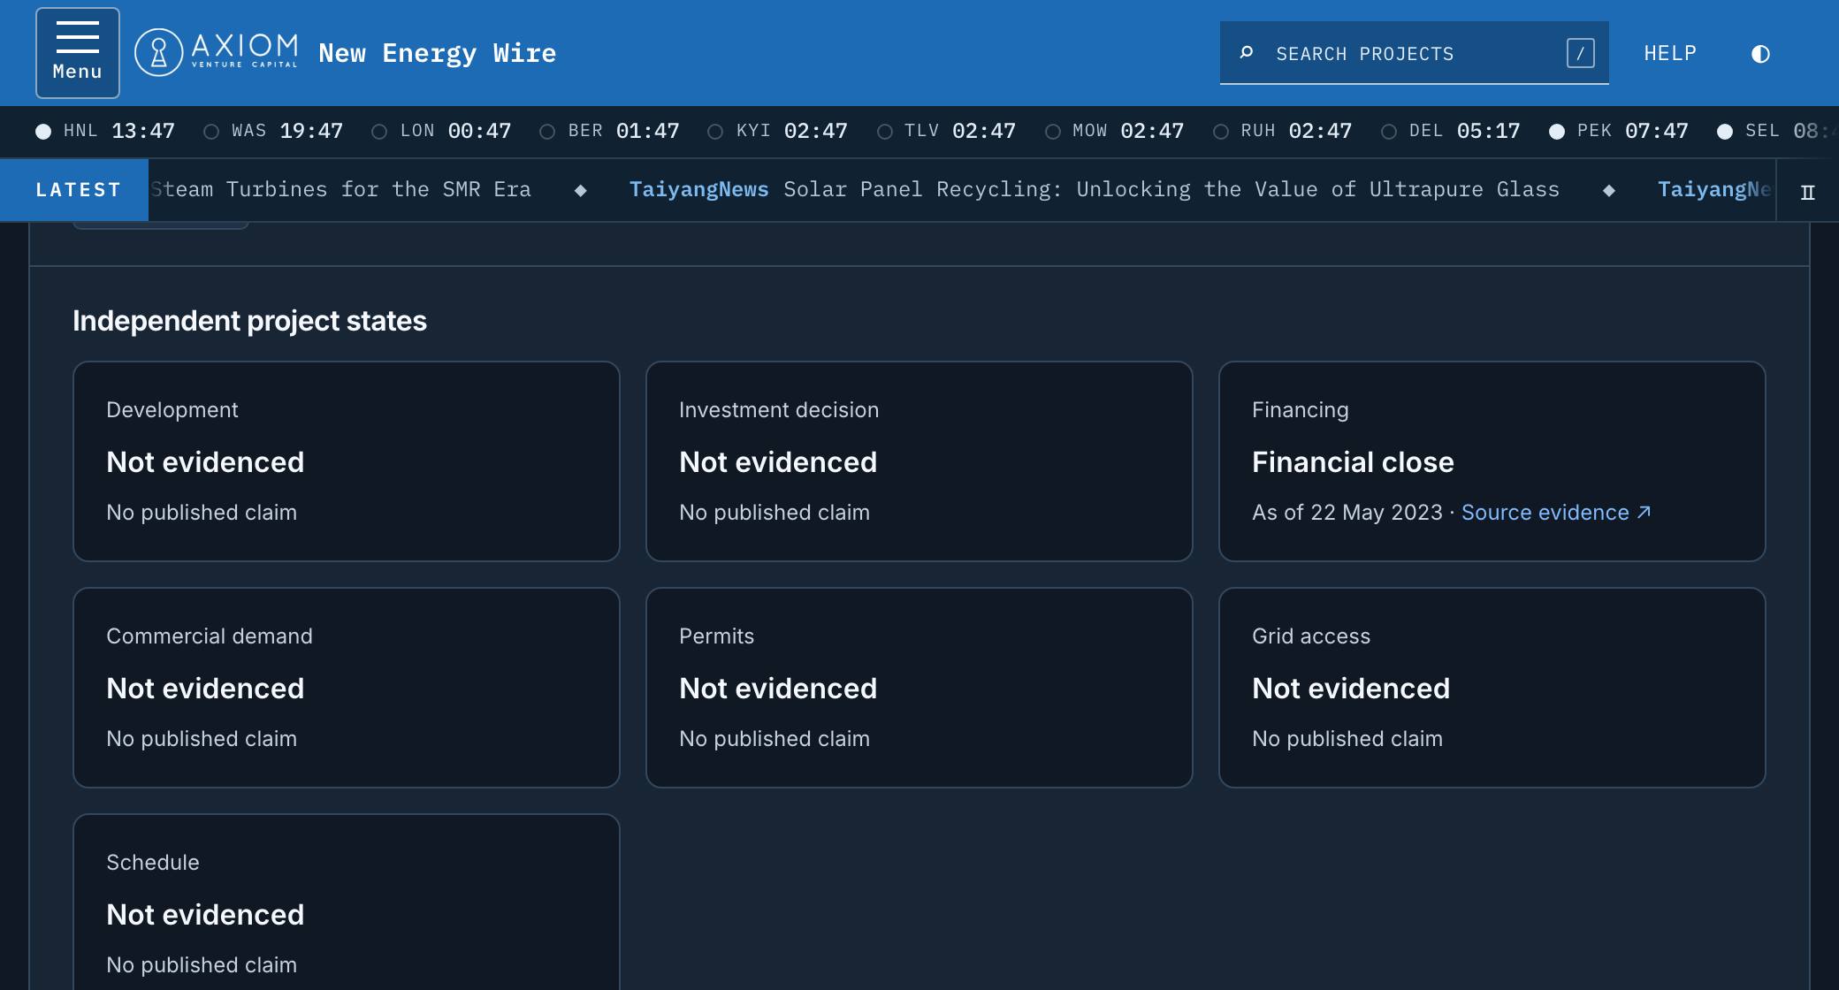Click the Independent project states heading
The image size is (1839, 990).
pos(249,321)
